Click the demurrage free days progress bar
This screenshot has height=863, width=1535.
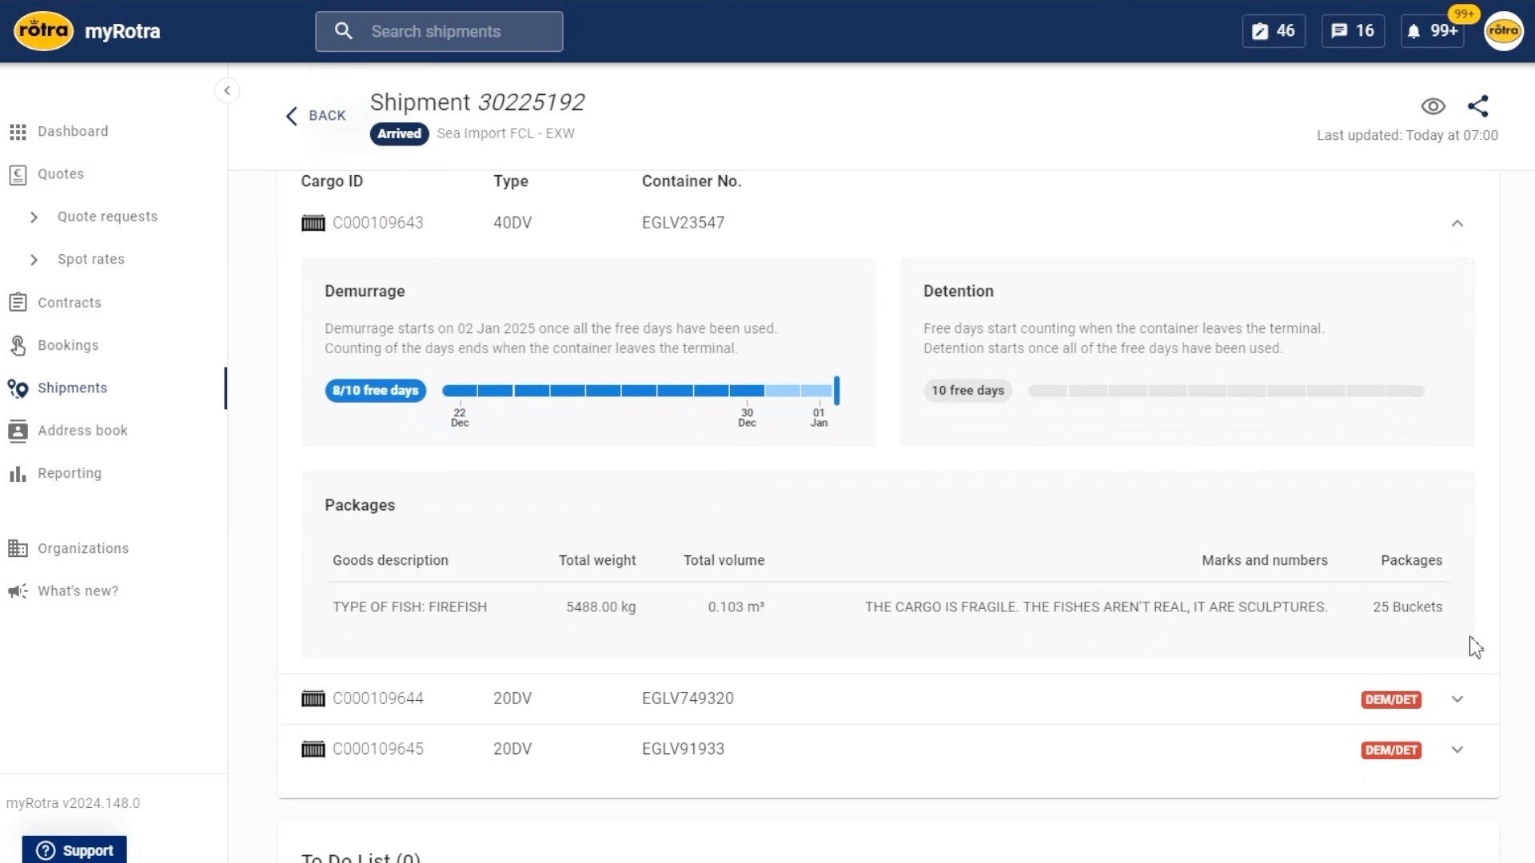[638, 391]
